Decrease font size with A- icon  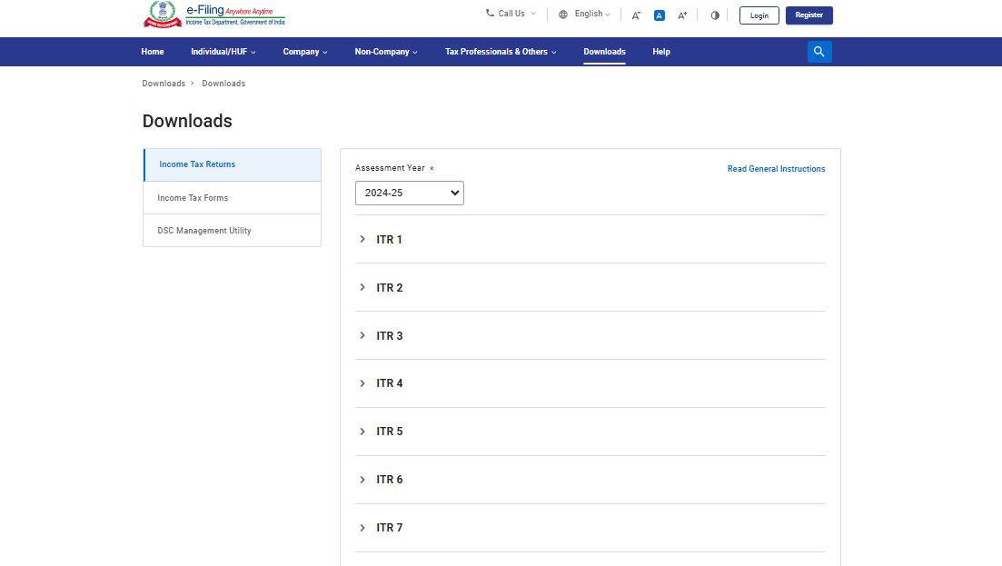pyautogui.click(x=636, y=15)
